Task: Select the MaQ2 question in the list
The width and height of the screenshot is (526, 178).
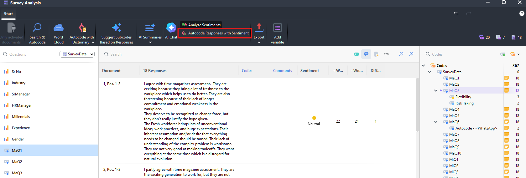Action: coord(49,162)
